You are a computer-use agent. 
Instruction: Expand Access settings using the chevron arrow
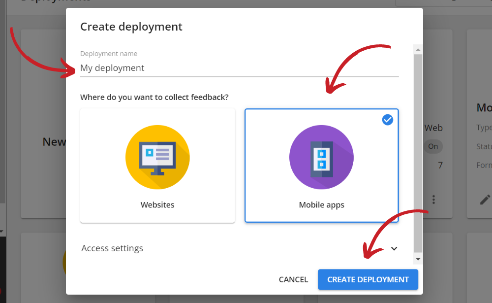(x=394, y=248)
